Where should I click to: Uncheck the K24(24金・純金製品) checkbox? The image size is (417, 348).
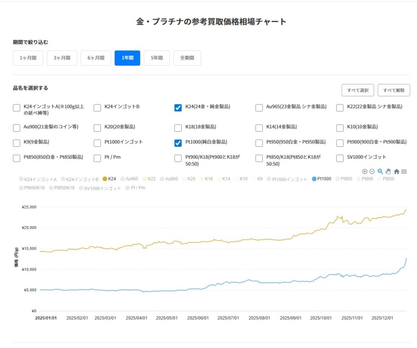tap(178, 108)
